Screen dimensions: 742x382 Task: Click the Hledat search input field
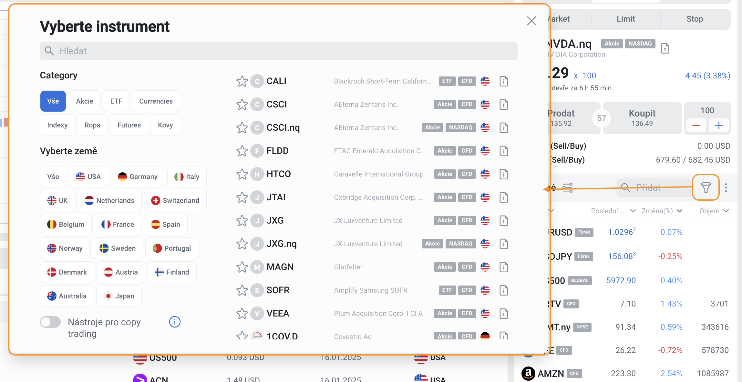tap(278, 51)
